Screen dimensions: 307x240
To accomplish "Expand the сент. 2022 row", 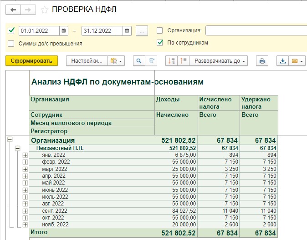I will [x=25, y=211].
